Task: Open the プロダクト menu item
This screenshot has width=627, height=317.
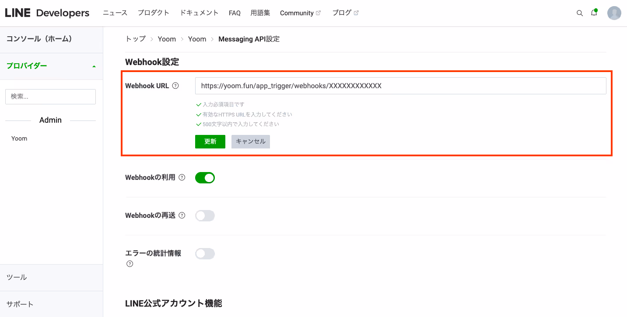Action: tap(154, 13)
